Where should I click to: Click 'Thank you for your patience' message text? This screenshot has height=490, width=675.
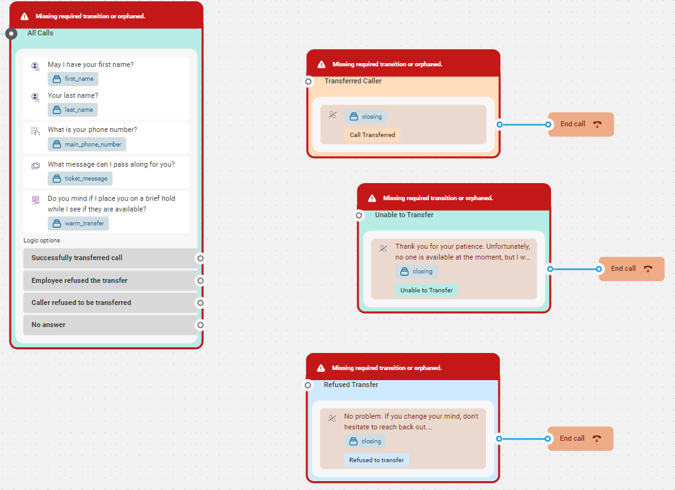[x=463, y=252]
